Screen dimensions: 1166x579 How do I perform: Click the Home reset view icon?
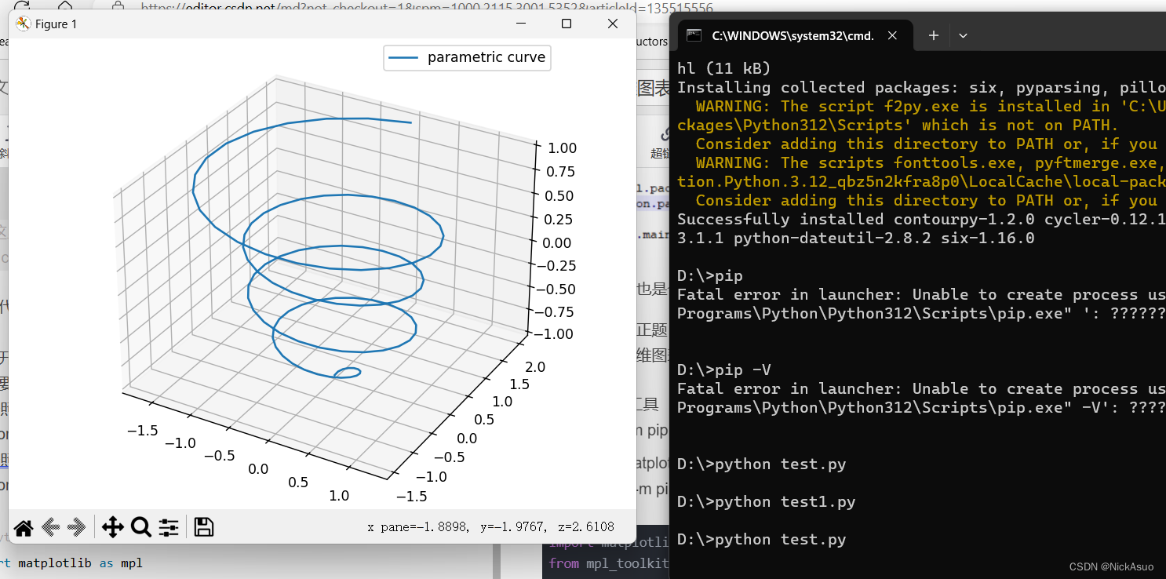(24, 528)
